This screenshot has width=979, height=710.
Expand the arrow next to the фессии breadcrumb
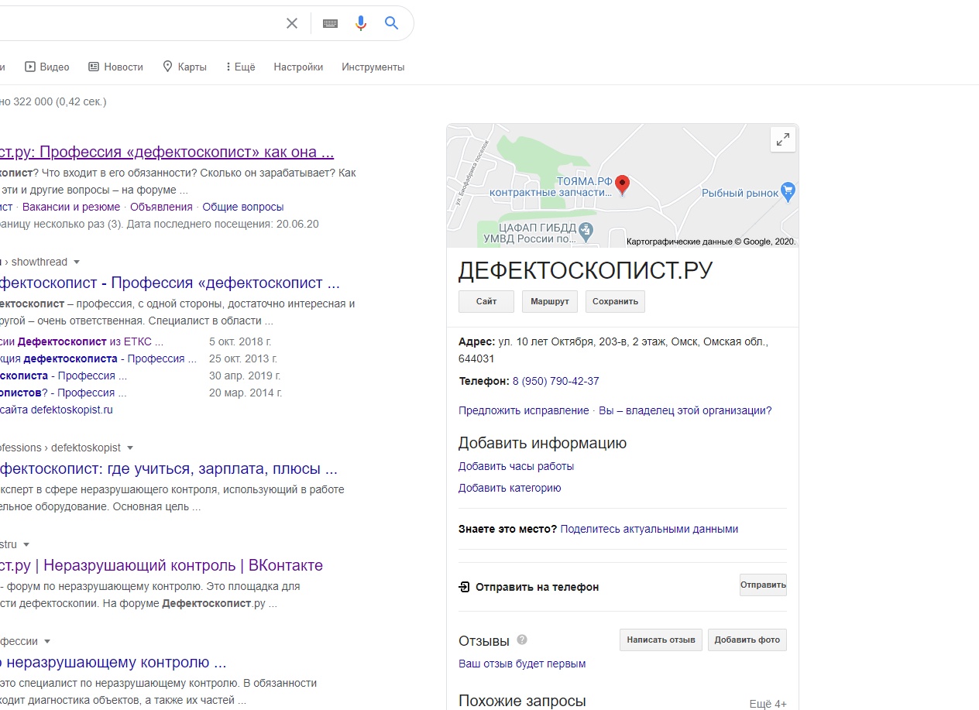pyautogui.click(x=47, y=641)
